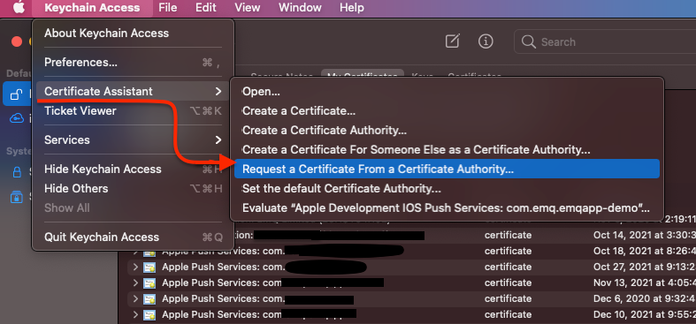Viewport: 696px width, 324px height.
Task: Click the date Dec 6, 2020
Action: [x=645, y=298]
